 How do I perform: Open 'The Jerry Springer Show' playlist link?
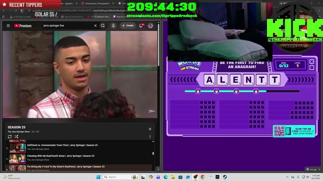(19, 132)
